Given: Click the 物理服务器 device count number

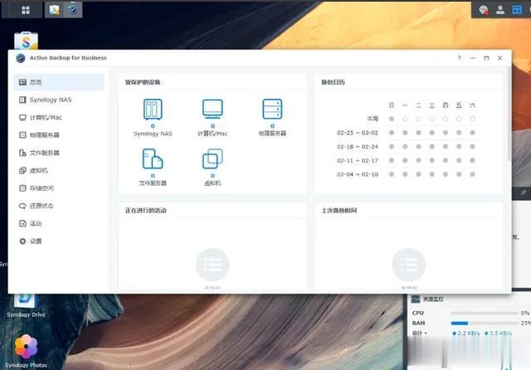Looking at the screenshot, I should 272,126.
